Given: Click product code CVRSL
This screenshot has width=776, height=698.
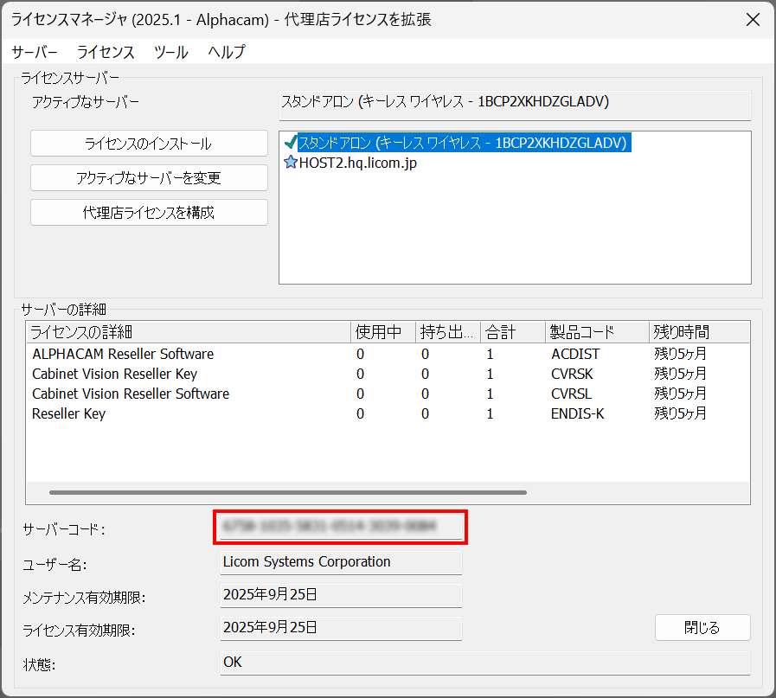Looking at the screenshot, I should coord(571,394).
